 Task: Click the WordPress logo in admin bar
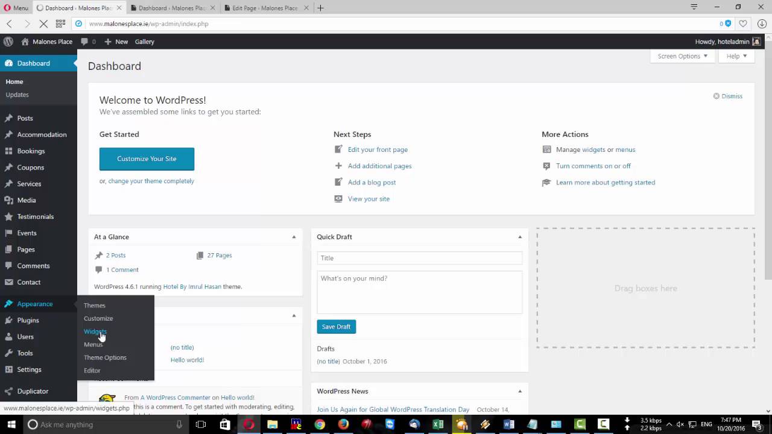[8, 42]
